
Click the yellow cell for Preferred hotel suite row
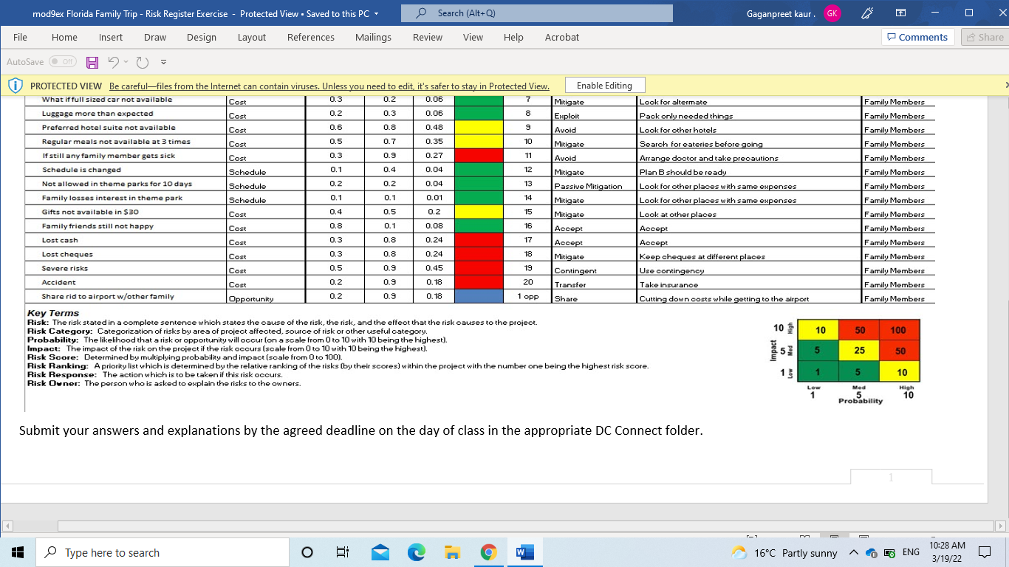point(478,128)
